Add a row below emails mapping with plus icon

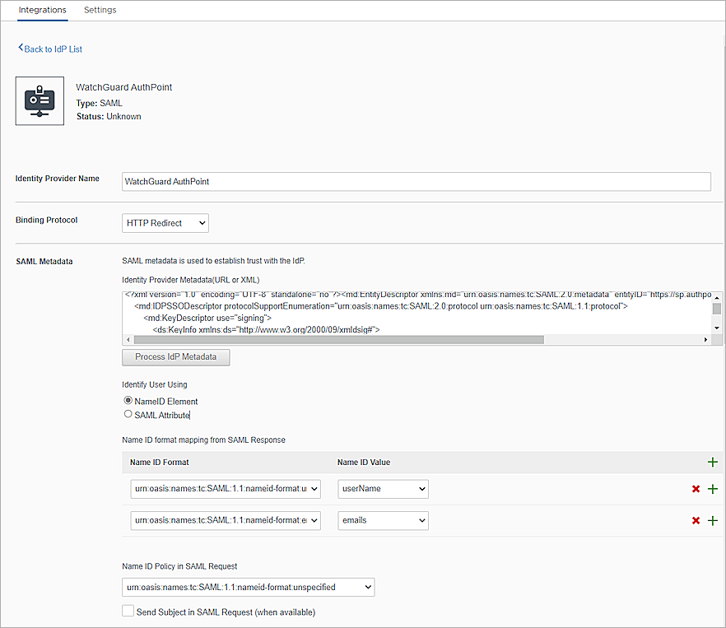[713, 520]
